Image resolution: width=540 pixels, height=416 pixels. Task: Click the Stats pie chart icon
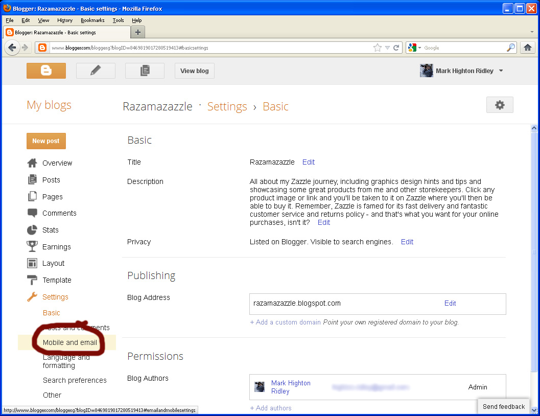(32, 229)
